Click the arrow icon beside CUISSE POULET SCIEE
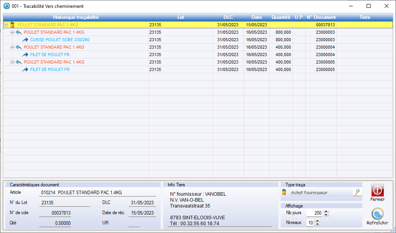This screenshot has height=233, width=396. 25,40
